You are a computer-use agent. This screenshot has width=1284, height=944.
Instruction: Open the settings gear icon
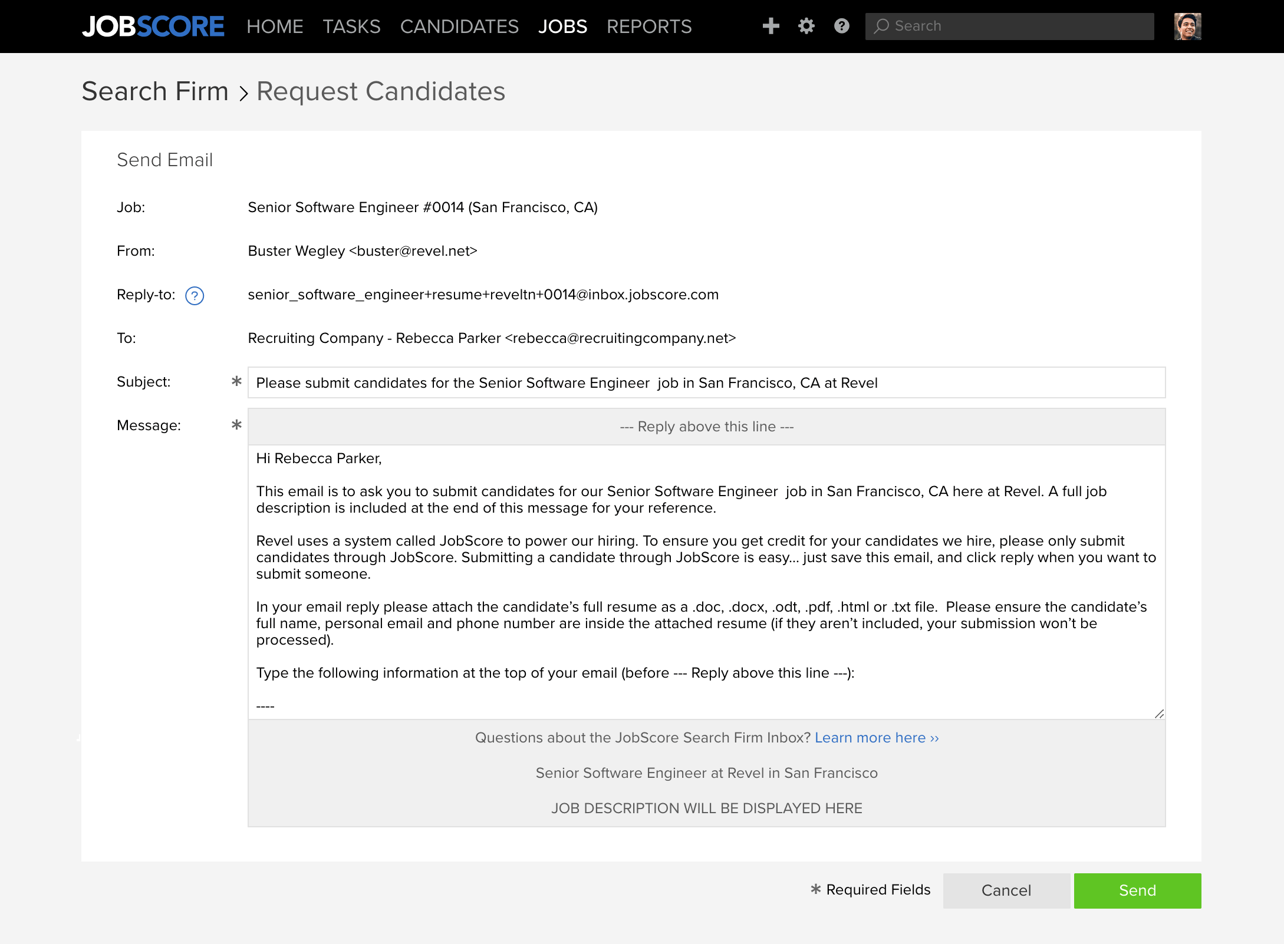806,26
